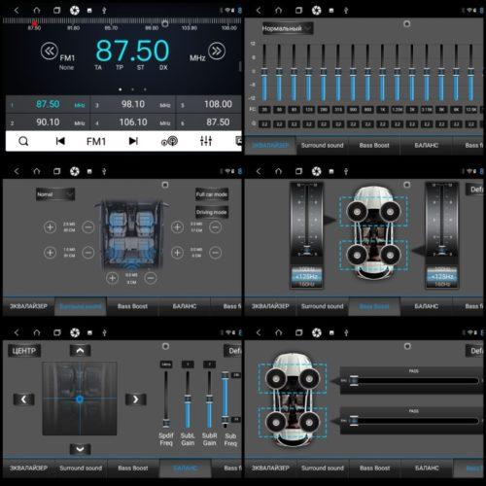
Task: Shift balance right with right arrow button
Action: coord(136,399)
